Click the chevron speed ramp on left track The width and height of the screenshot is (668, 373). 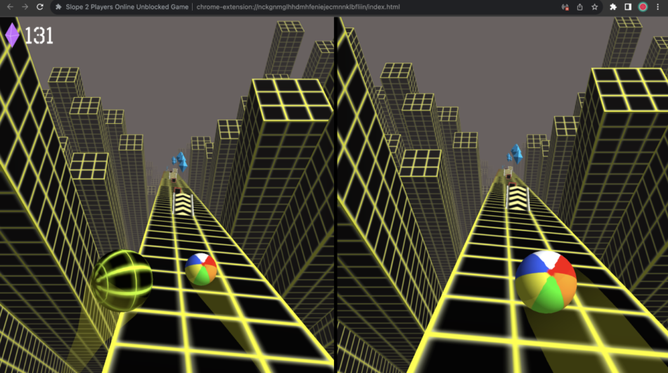184,203
